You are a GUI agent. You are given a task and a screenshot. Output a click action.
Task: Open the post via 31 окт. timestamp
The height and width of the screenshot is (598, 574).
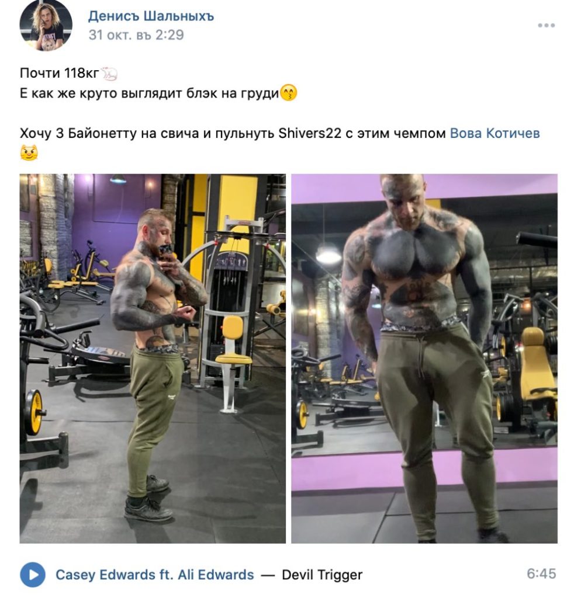pos(136,35)
